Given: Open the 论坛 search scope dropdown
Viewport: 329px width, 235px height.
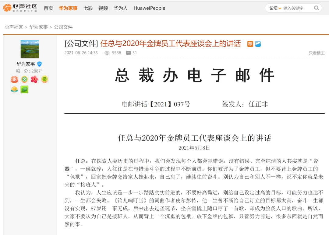Looking at the screenshot, I should (x=275, y=8).
